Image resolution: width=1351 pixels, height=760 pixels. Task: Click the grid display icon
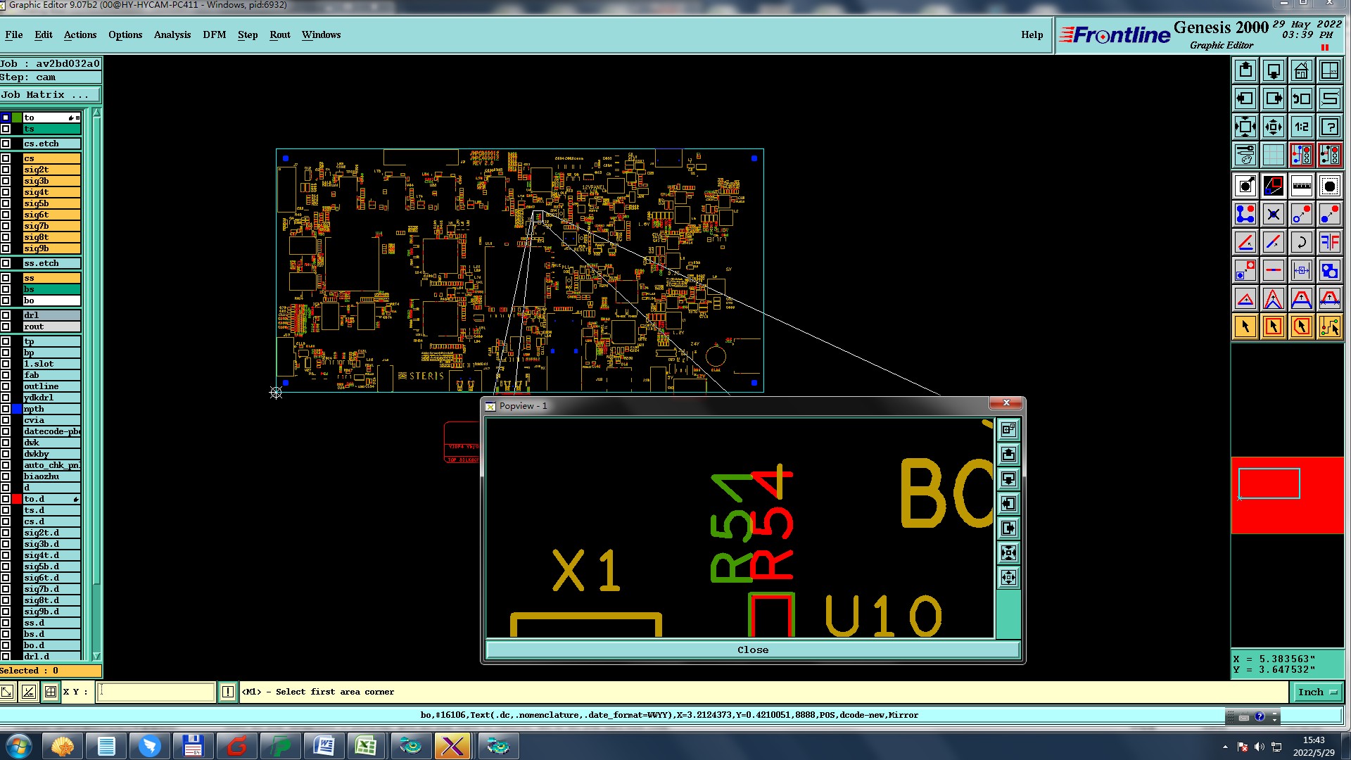(1273, 155)
